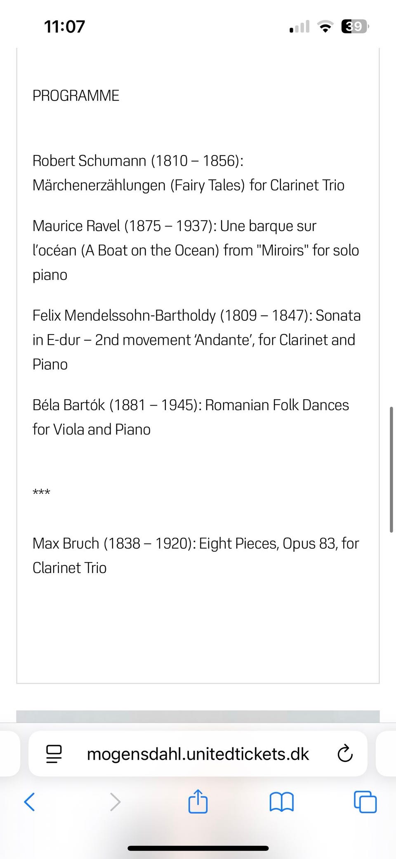Tap the 11:07 clock in status bar
Screen dimensions: 396x859
pyautogui.click(x=64, y=27)
